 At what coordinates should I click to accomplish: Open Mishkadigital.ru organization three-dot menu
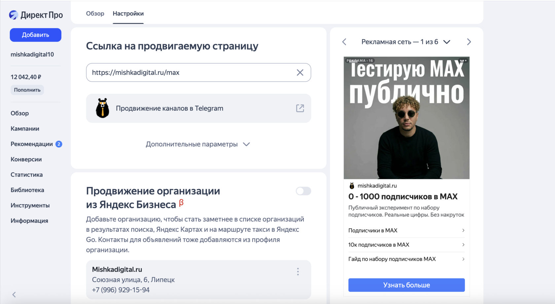pyautogui.click(x=298, y=272)
